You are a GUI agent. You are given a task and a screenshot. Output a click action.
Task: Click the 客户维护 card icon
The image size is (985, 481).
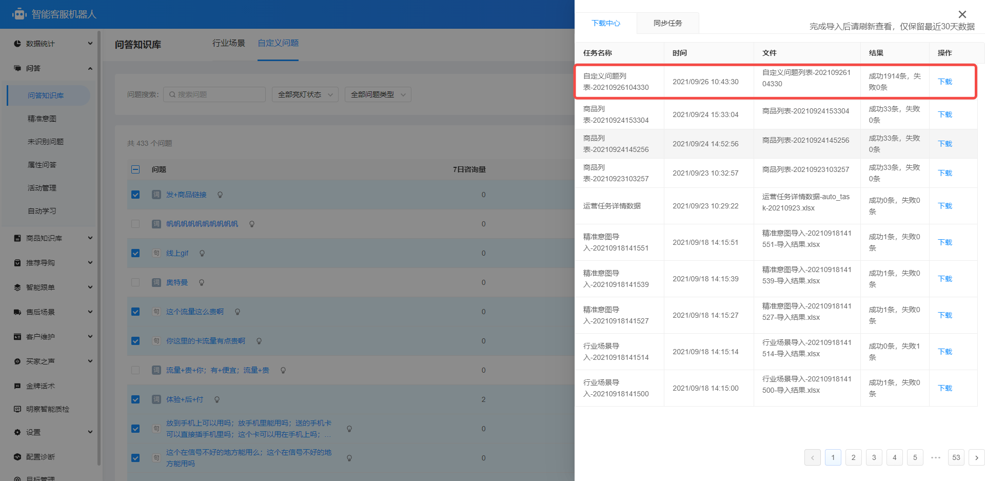(17, 337)
